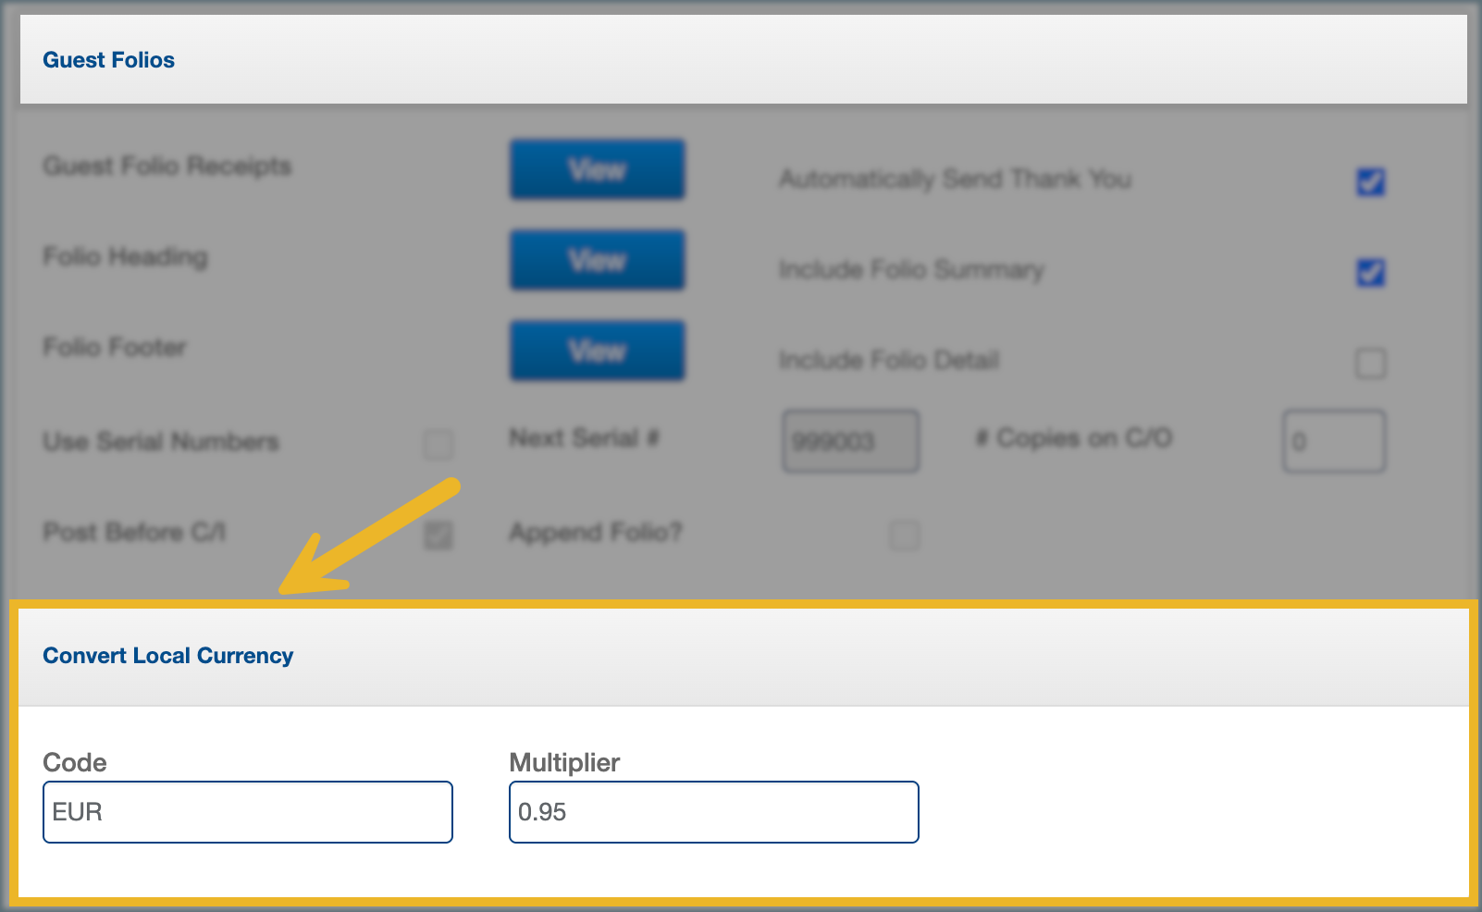The image size is (1482, 912).
Task: Click the Automatically Send Thank You label
Action: click(x=955, y=179)
